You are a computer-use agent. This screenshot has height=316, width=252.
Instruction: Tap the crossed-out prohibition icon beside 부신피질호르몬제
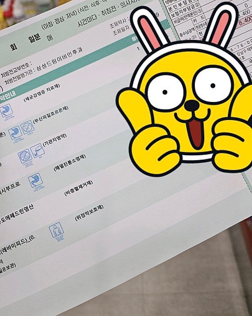pyautogui.click(x=27, y=127)
